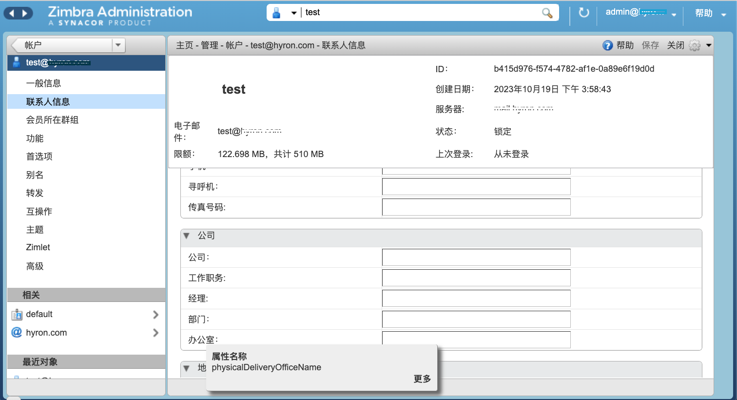Open the search type dropdown arrow

[x=294, y=13]
